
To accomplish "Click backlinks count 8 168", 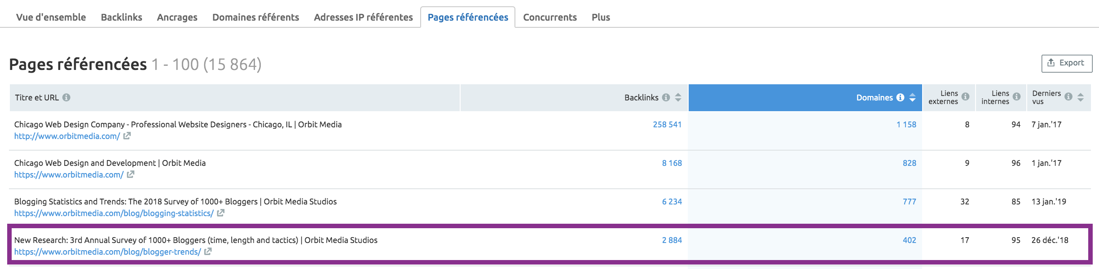I will [x=672, y=163].
